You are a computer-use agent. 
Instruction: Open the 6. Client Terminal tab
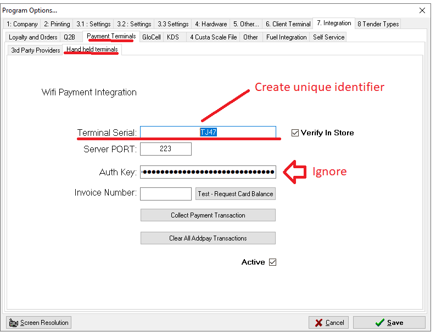288,24
